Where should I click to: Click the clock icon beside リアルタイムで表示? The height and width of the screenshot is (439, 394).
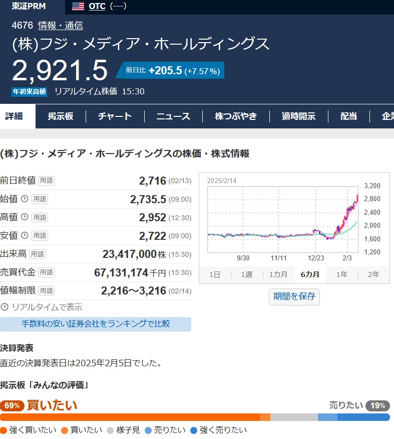tap(5, 307)
